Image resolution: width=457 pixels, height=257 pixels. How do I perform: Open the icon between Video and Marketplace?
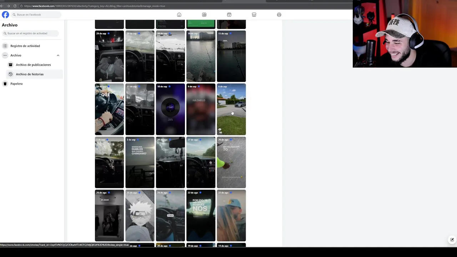(229, 15)
